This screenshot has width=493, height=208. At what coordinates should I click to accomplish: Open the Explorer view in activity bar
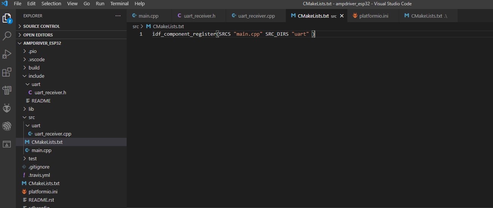7,18
